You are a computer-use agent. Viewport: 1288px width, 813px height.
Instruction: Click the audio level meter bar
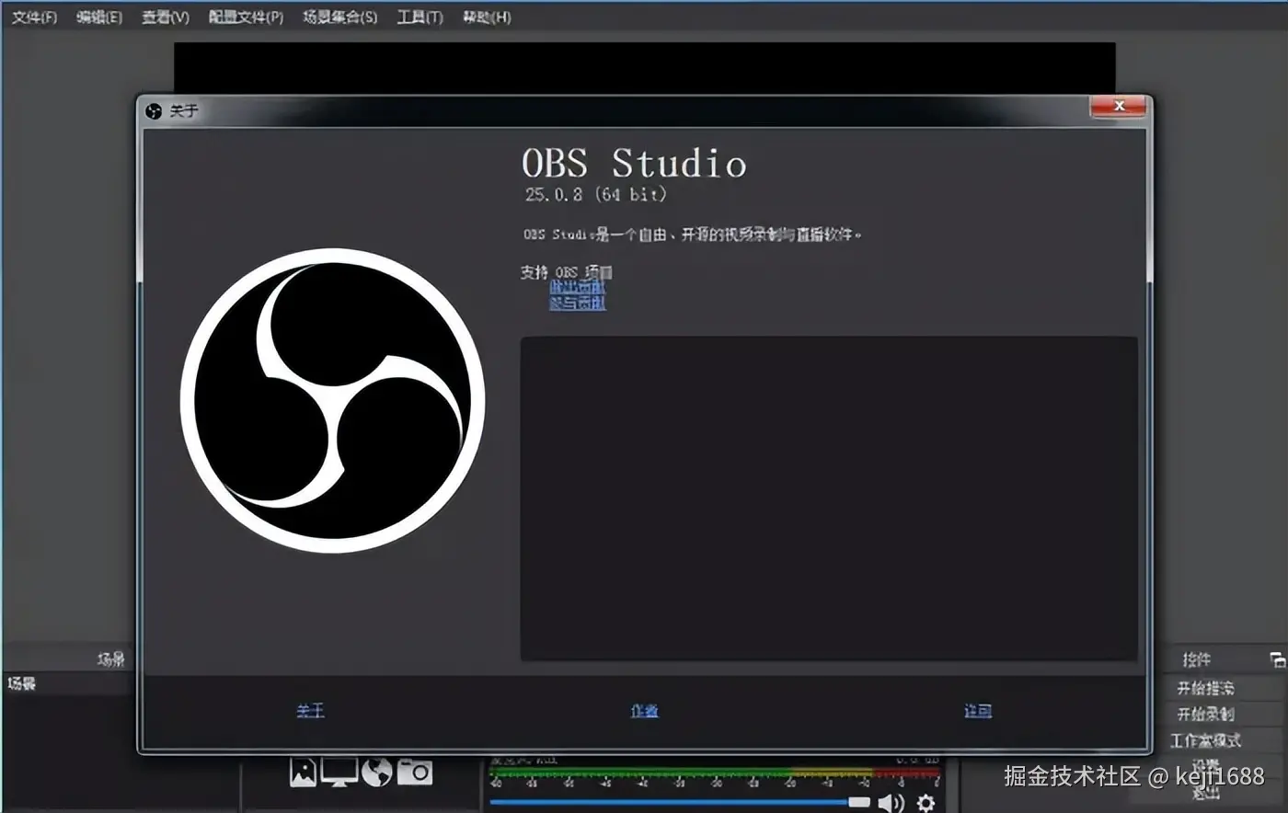point(714,773)
